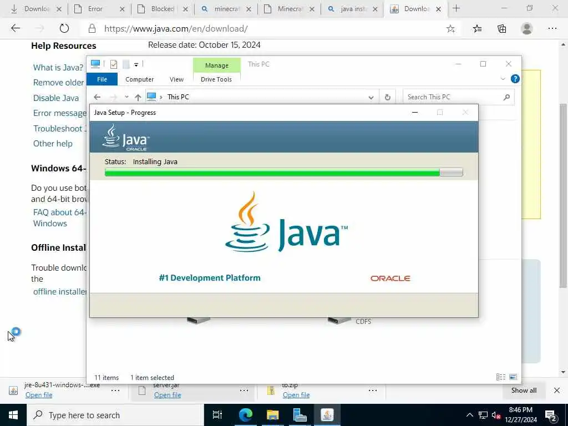
Task: Open Java installer taskbar icon
Action: 327,415
